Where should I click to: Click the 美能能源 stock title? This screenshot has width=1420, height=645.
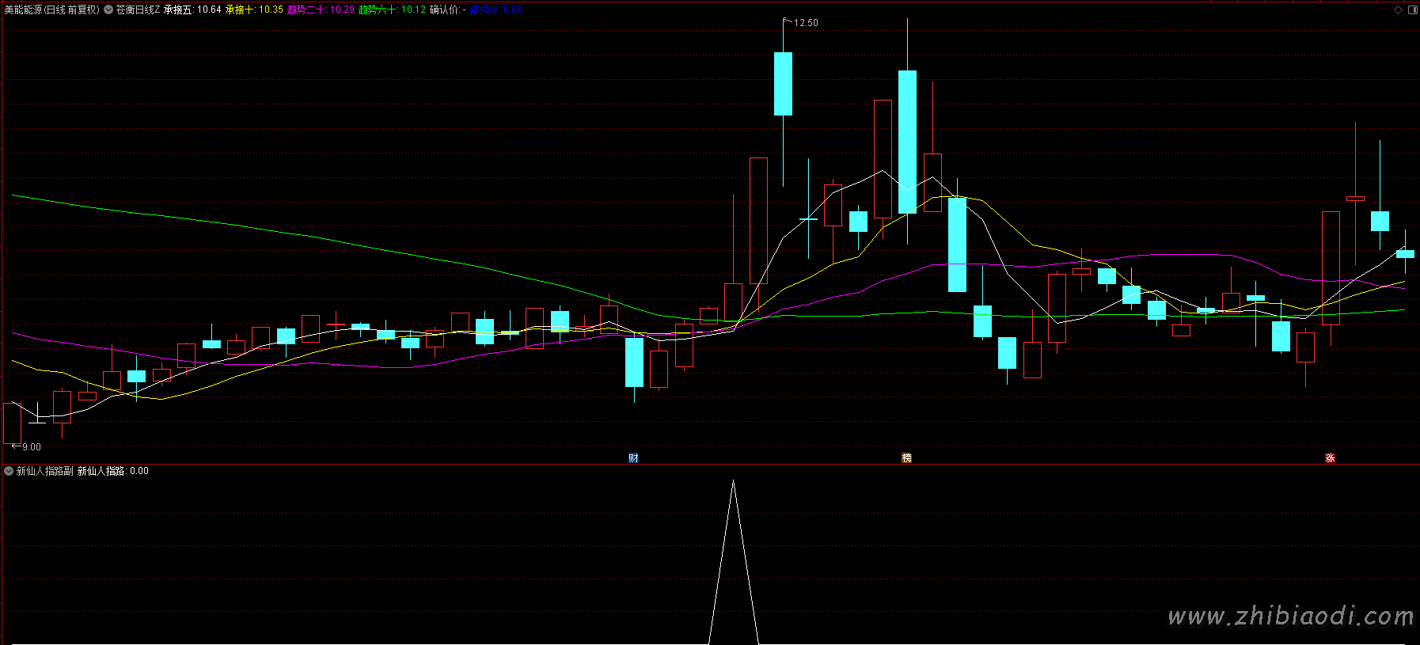tap(51, 9)
